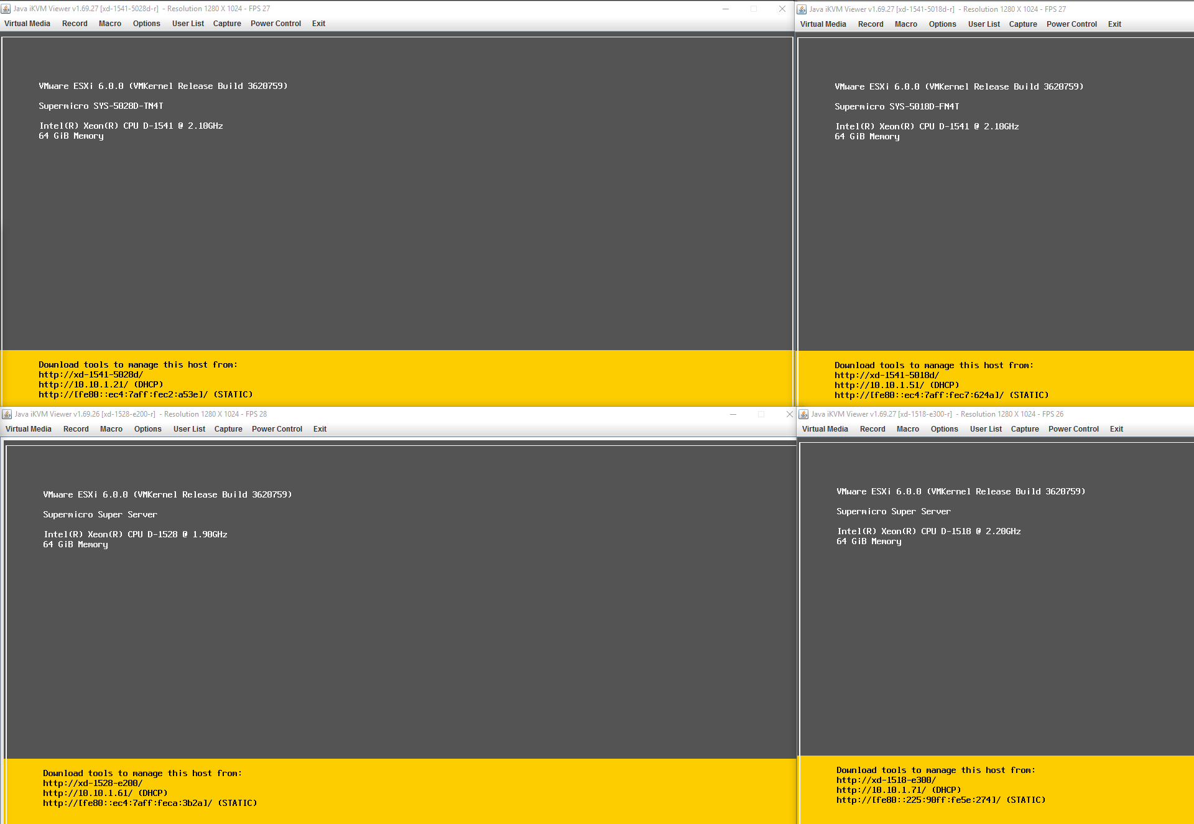The image size is (1194, 824).
Task: Open Virtual Media menu in xd-1541-5028d-r window
Action: (27, 24)
